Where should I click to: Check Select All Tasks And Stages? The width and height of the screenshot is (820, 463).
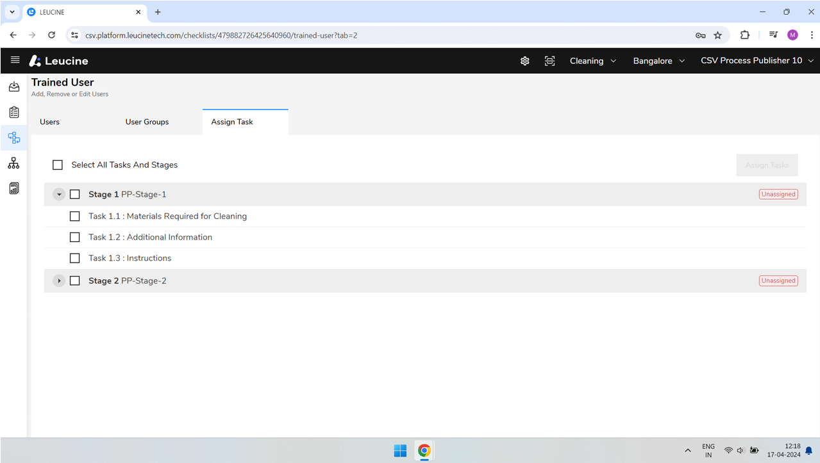58,165
